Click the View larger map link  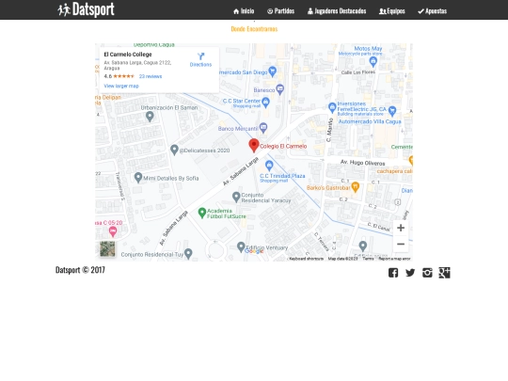(x=121, y=86)
